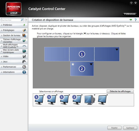The image size is (139, 131).
Task: Click the Préférées green pin icon
Action: 24,25
